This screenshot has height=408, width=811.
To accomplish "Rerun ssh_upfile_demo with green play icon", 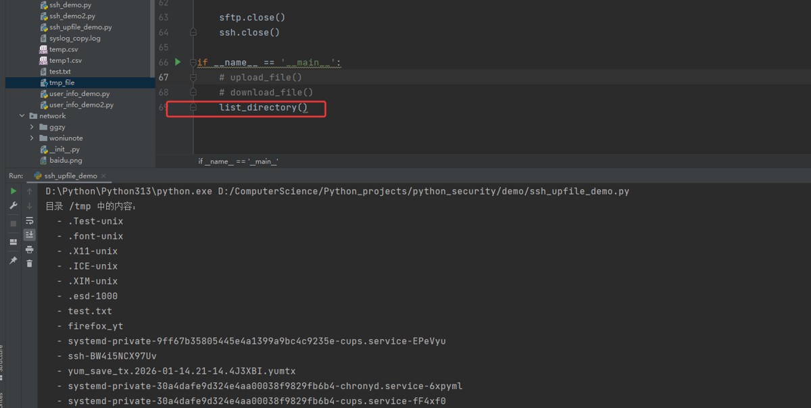I will click(13, 191).
